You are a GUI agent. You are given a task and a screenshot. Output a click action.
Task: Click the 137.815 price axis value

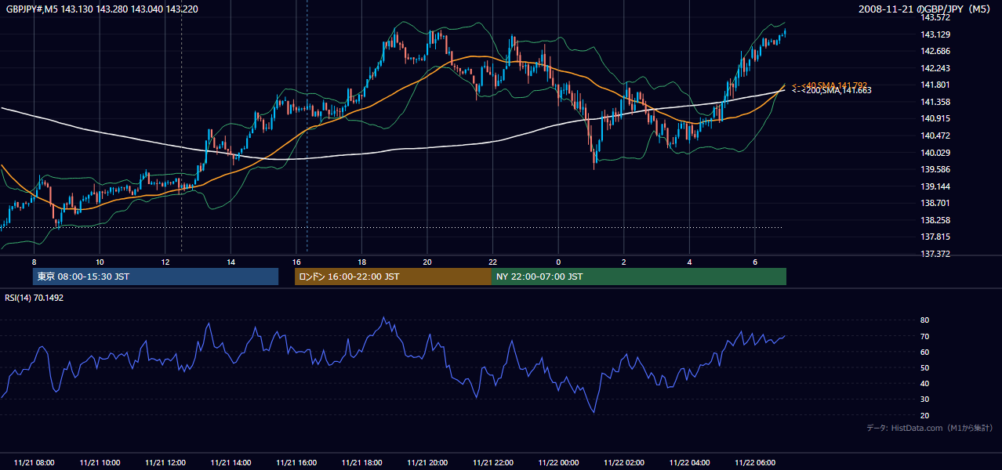[x=935, y=237]
